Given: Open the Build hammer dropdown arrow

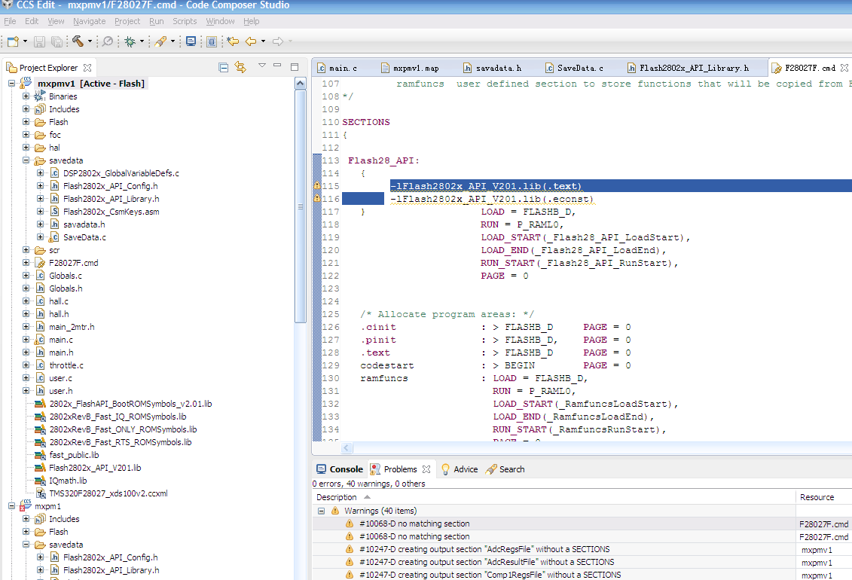Looking at the screenshot, I should 90,41.
